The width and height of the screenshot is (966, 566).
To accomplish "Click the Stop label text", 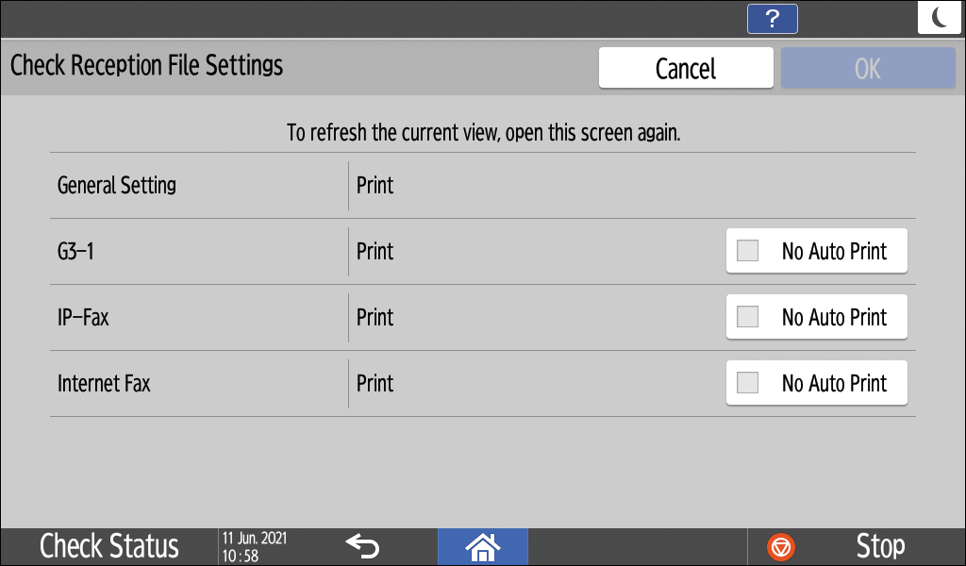I will 879,546.
